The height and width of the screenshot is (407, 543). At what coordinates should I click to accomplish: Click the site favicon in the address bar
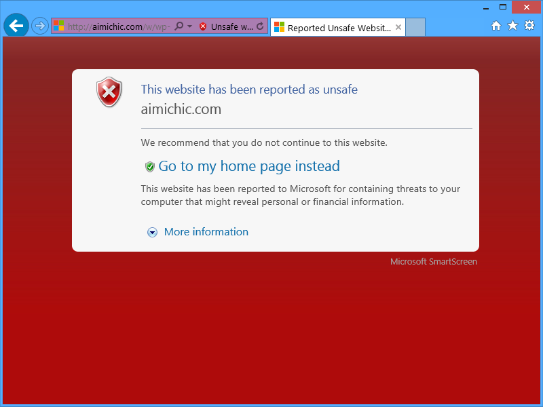pyautogui.click(x=59, y=26)
